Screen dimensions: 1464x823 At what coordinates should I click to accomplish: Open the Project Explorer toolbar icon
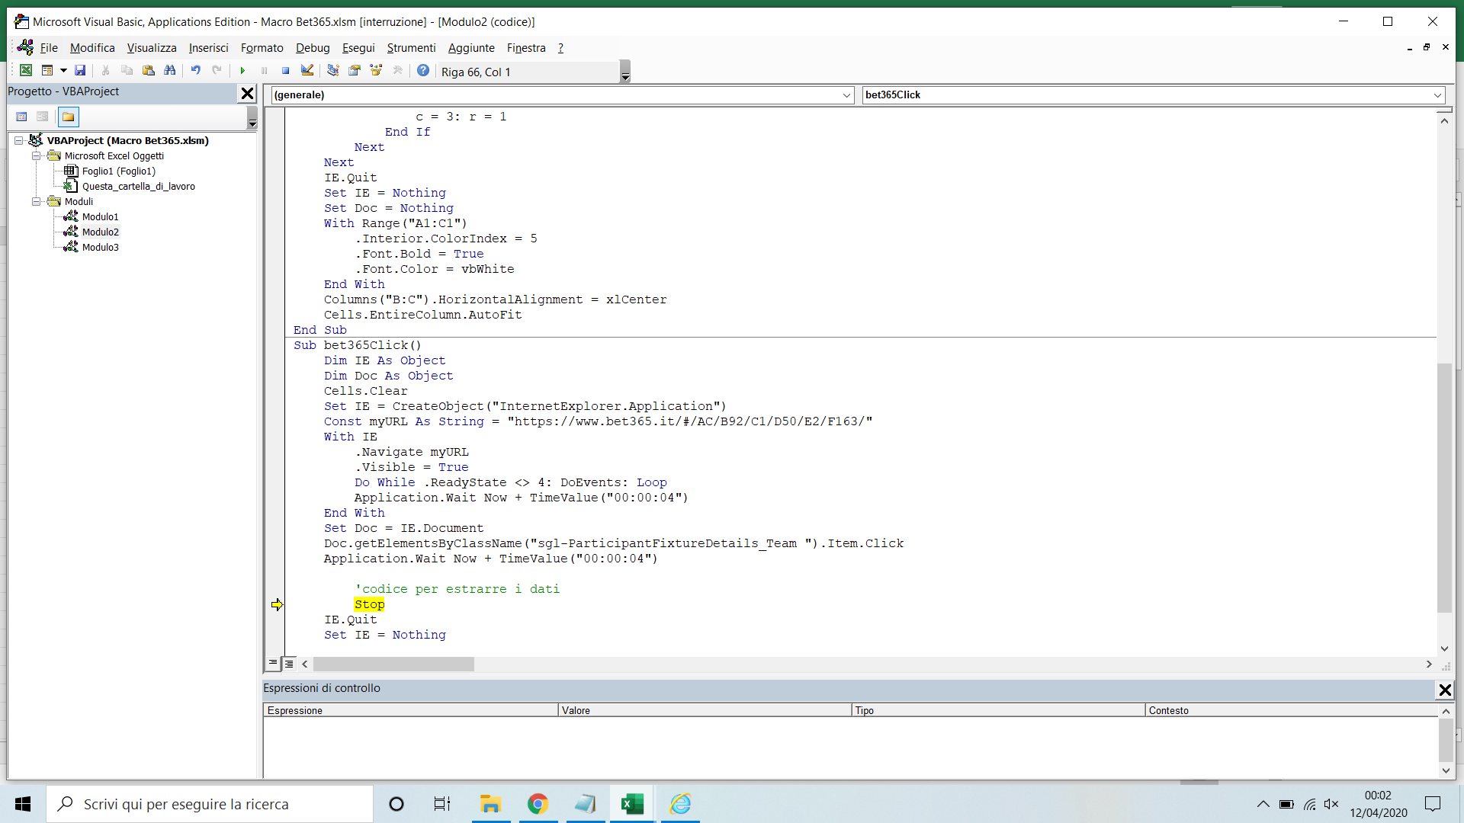click(x=333, y=71)
